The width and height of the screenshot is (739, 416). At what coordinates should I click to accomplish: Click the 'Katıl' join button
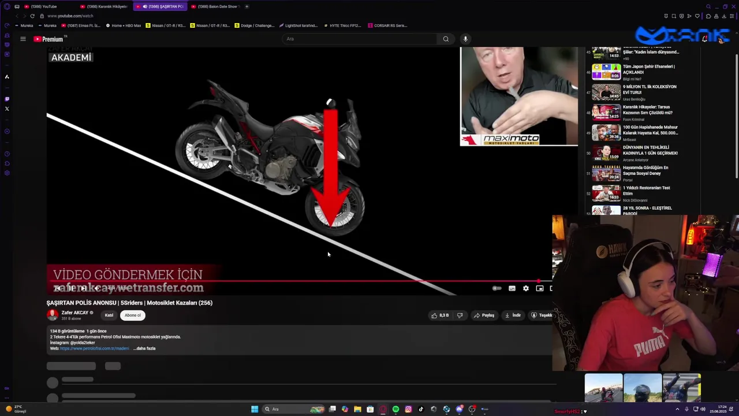[109, 315]
